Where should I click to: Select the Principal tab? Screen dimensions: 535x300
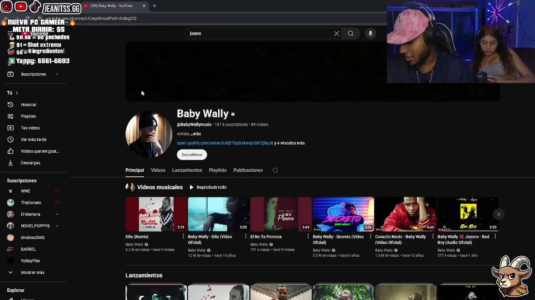point(135,170)
